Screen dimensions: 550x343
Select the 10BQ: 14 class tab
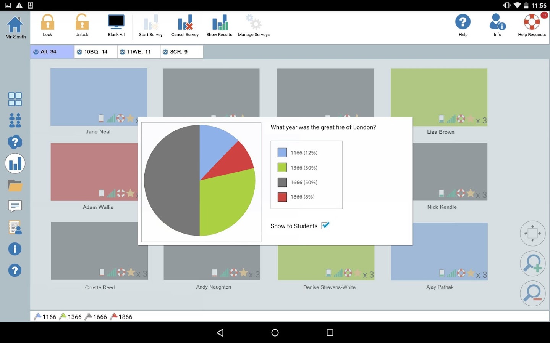[x=95, y=52]
